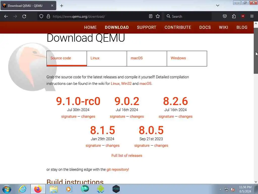Open changes link for 8.2.6
This screenshot has width=258, height=194.
pos(185,116)
